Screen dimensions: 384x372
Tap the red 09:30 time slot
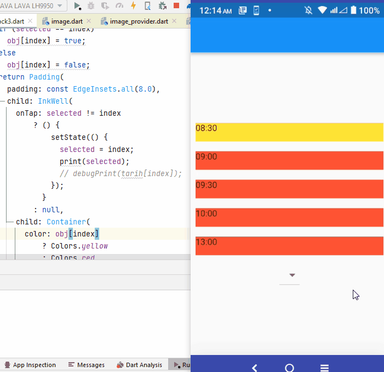coord(289,189)
